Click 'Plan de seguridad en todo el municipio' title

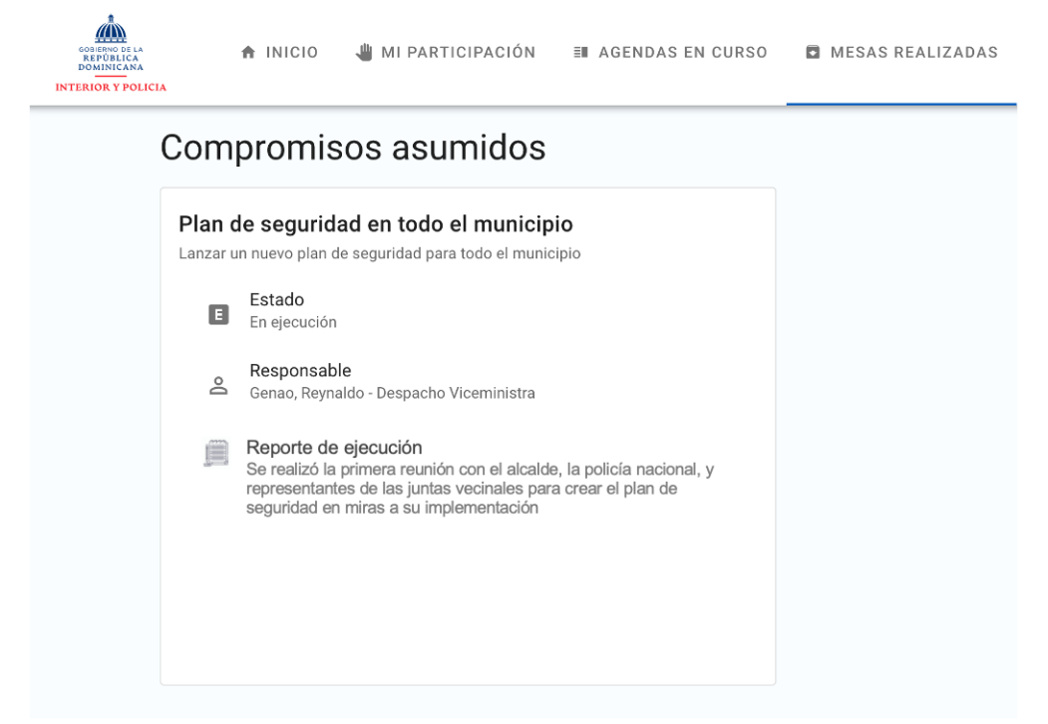376,224
